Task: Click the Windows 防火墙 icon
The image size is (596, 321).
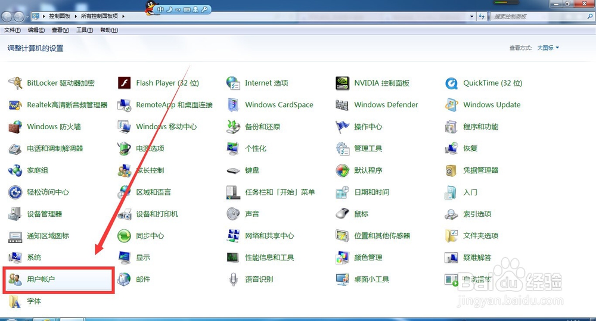Action: [x=15, y=126]
